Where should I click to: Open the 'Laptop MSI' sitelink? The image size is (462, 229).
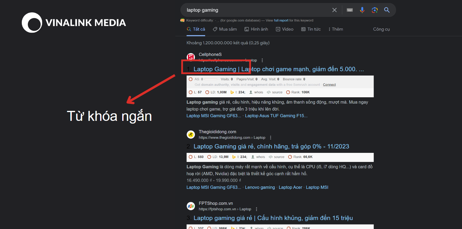coord(317,187)
